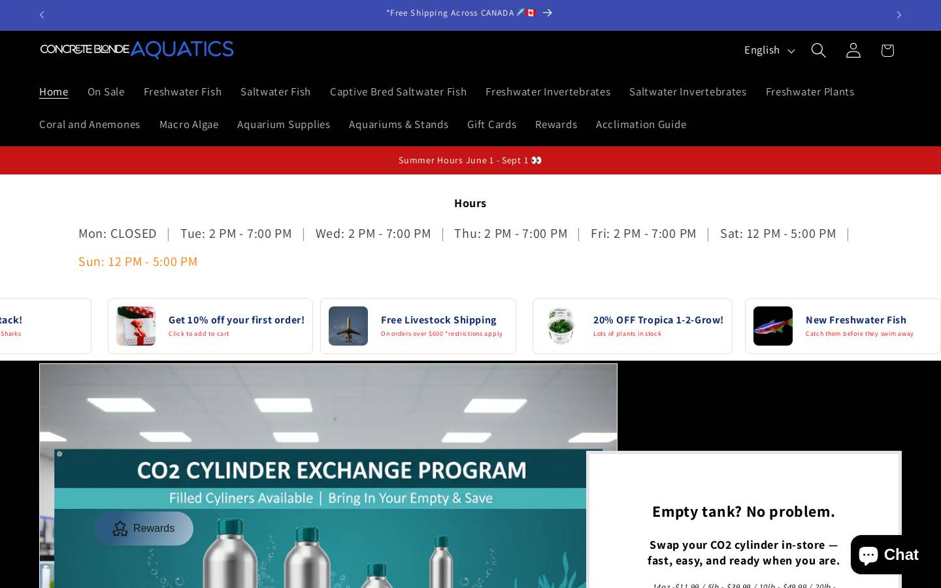Open the English language selector
941x588 pixels.
tap(769, 50)
